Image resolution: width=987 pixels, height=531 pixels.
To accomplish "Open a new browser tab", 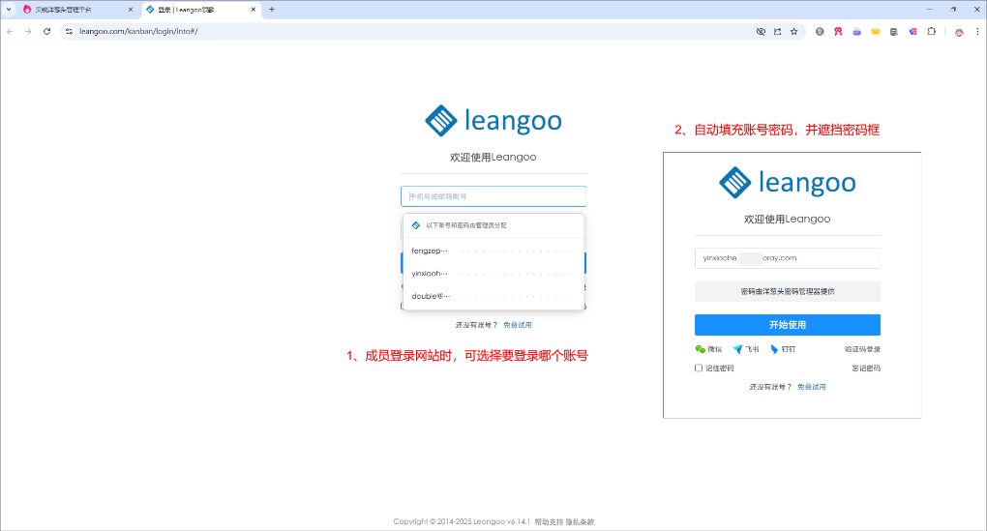I will click(272, 9).
